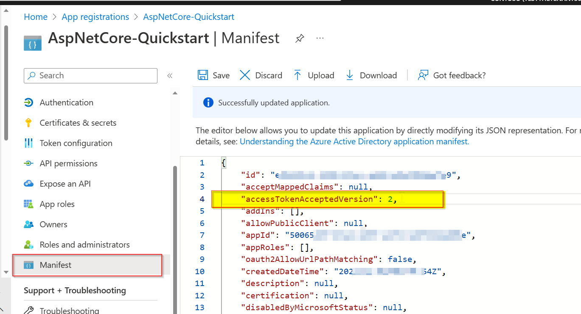Click the allowPublicClient line
The height and width of the screenshot is (314, 581).
pyautogui.click(x=304, y=223)
